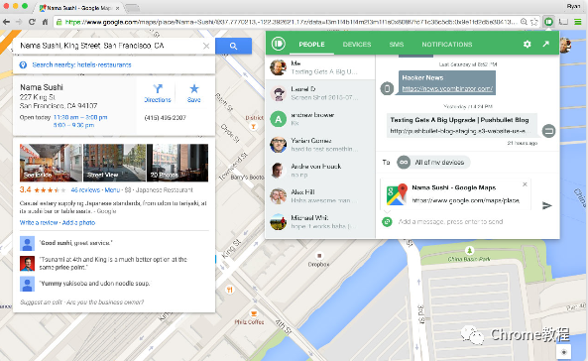The height and width of the screenshot is (361, 588).
Task: Select the Yarian Gomez conversation
Action: click(320, 145)
